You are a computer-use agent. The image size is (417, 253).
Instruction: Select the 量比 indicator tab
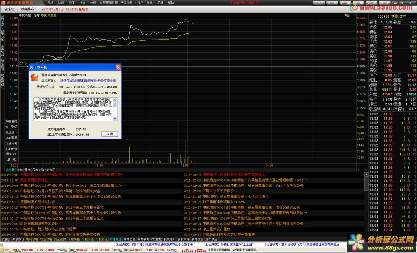(27, 170)
